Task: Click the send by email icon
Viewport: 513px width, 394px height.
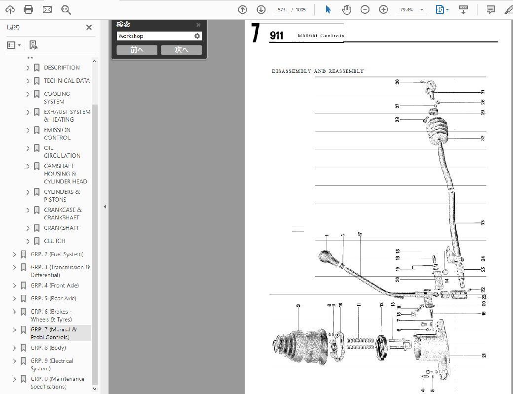Action: pos(47,9)
